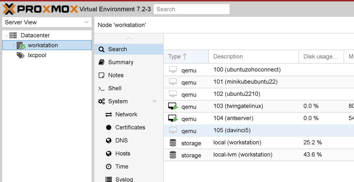Sort by the Disk usage column header

point(321,57)
